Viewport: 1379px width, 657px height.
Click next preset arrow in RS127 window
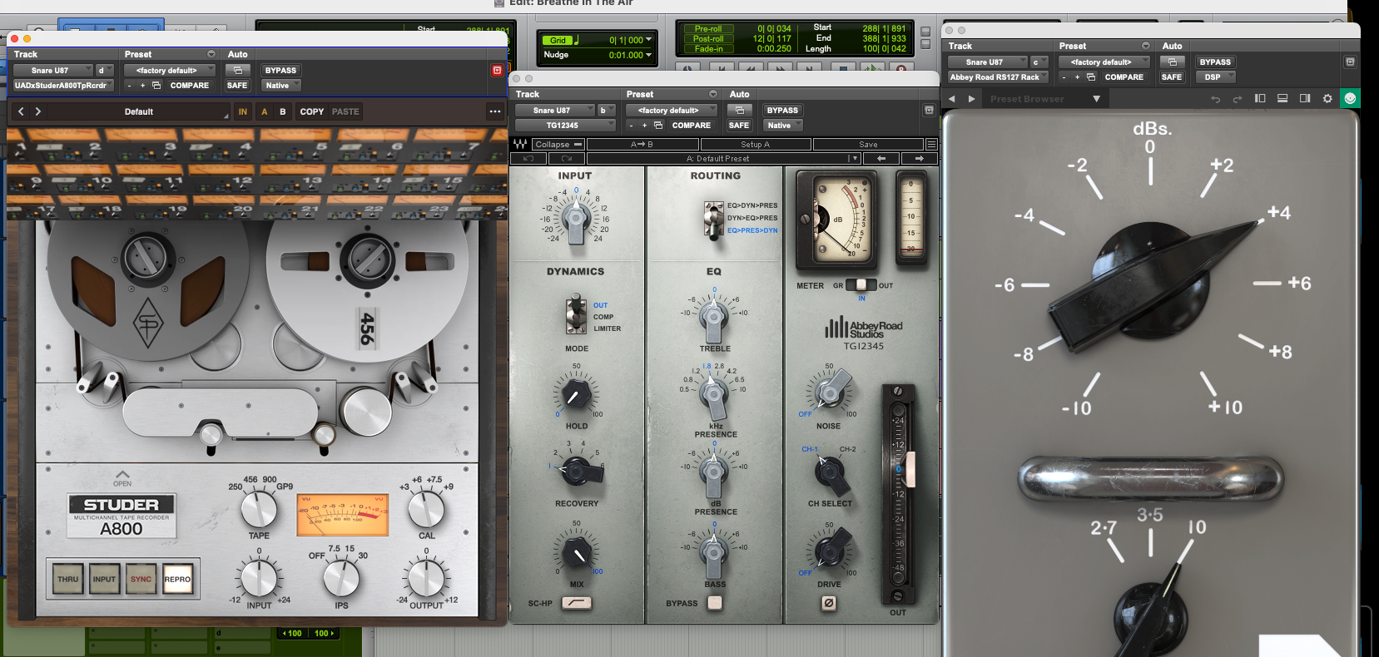tap(971, 99)
